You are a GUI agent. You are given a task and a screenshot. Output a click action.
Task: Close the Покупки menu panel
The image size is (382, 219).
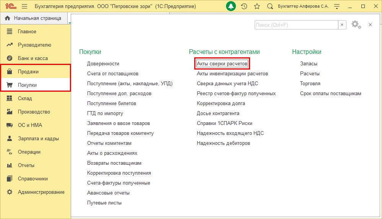[370, 24]
